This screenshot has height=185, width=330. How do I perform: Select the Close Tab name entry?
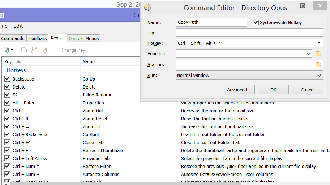(93, 142)
